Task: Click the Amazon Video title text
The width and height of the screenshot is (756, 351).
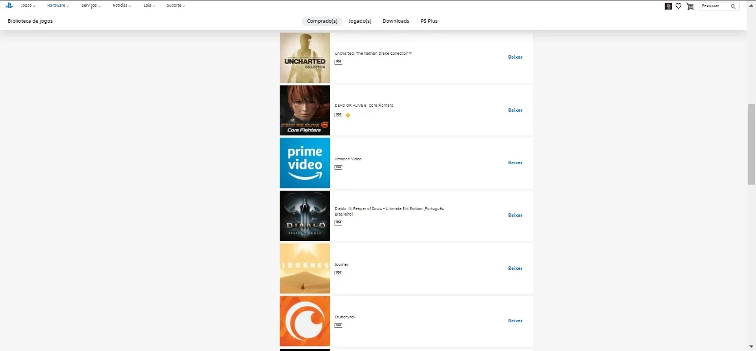Action: pos(348,159)
